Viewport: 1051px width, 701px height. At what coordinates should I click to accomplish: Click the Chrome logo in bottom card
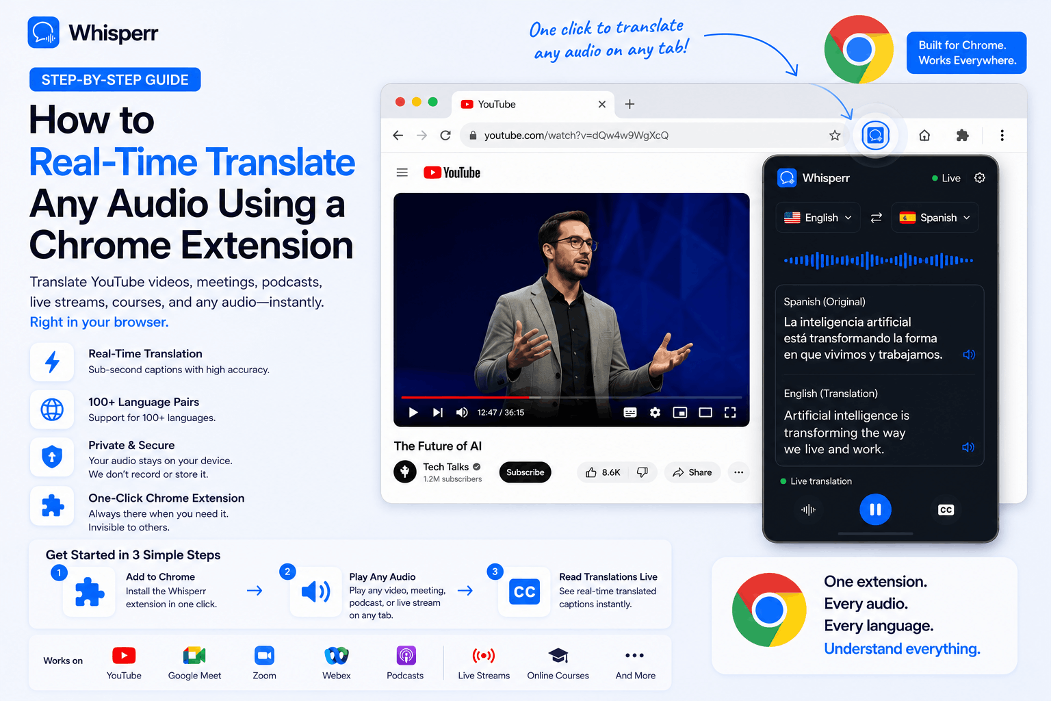point(769,610)
